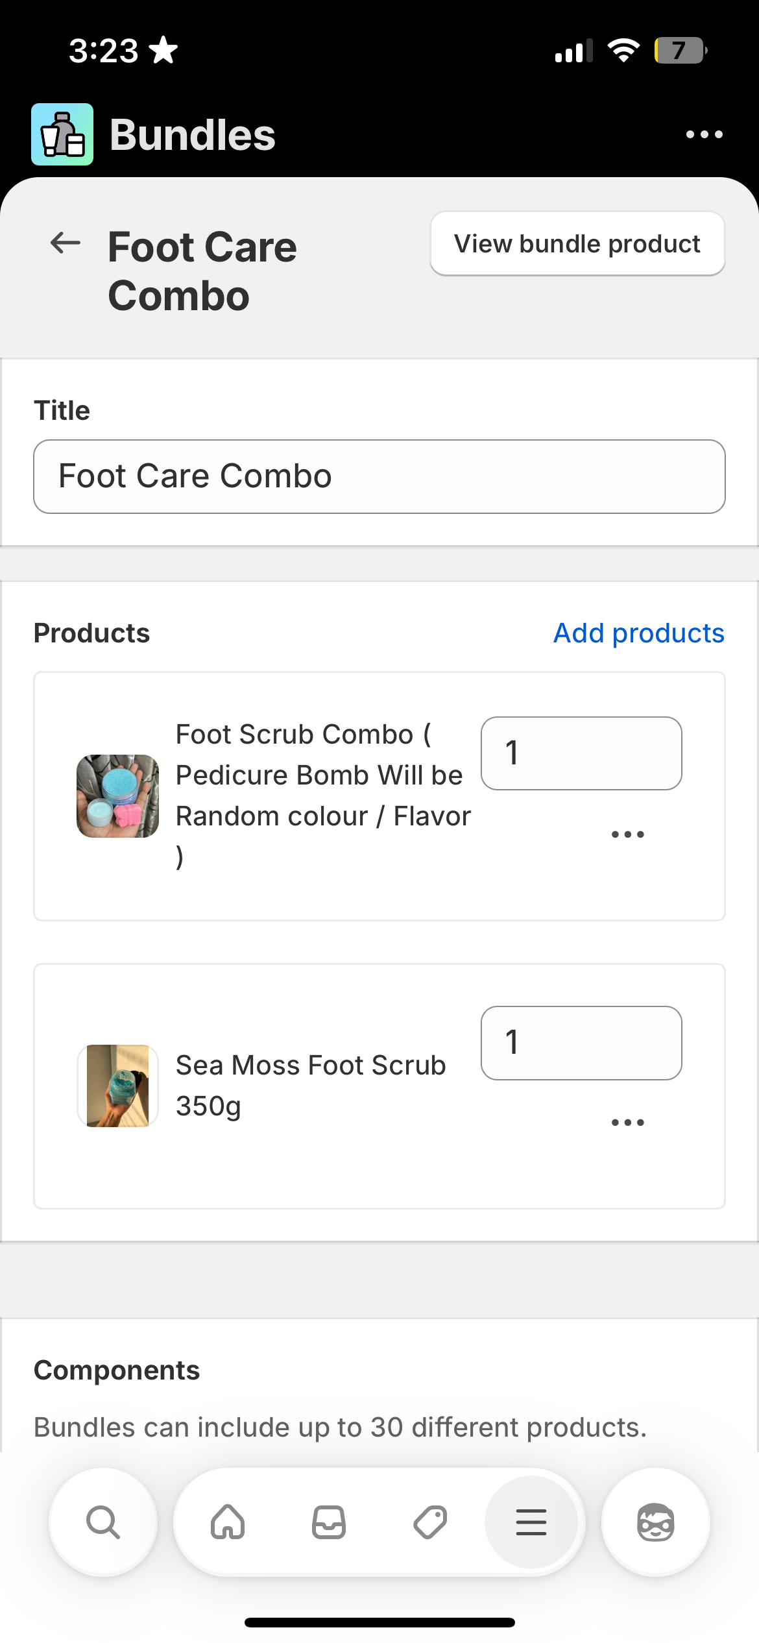Image resolution: width=759 pixels, height=1643 pixels.
Task: Select quantity for Sea Moss Foot Scrub
Action: pyautogui.click(x=581, y=1043)
